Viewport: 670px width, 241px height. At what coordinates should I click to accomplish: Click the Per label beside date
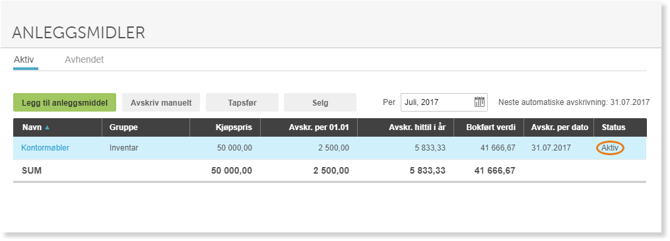[389, 102]
